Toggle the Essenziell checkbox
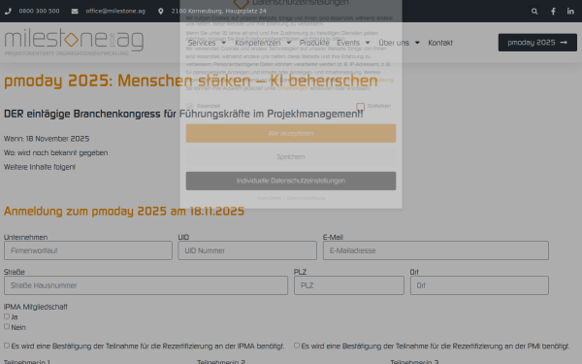Screen dimensions: 582x364 point(190,106)
